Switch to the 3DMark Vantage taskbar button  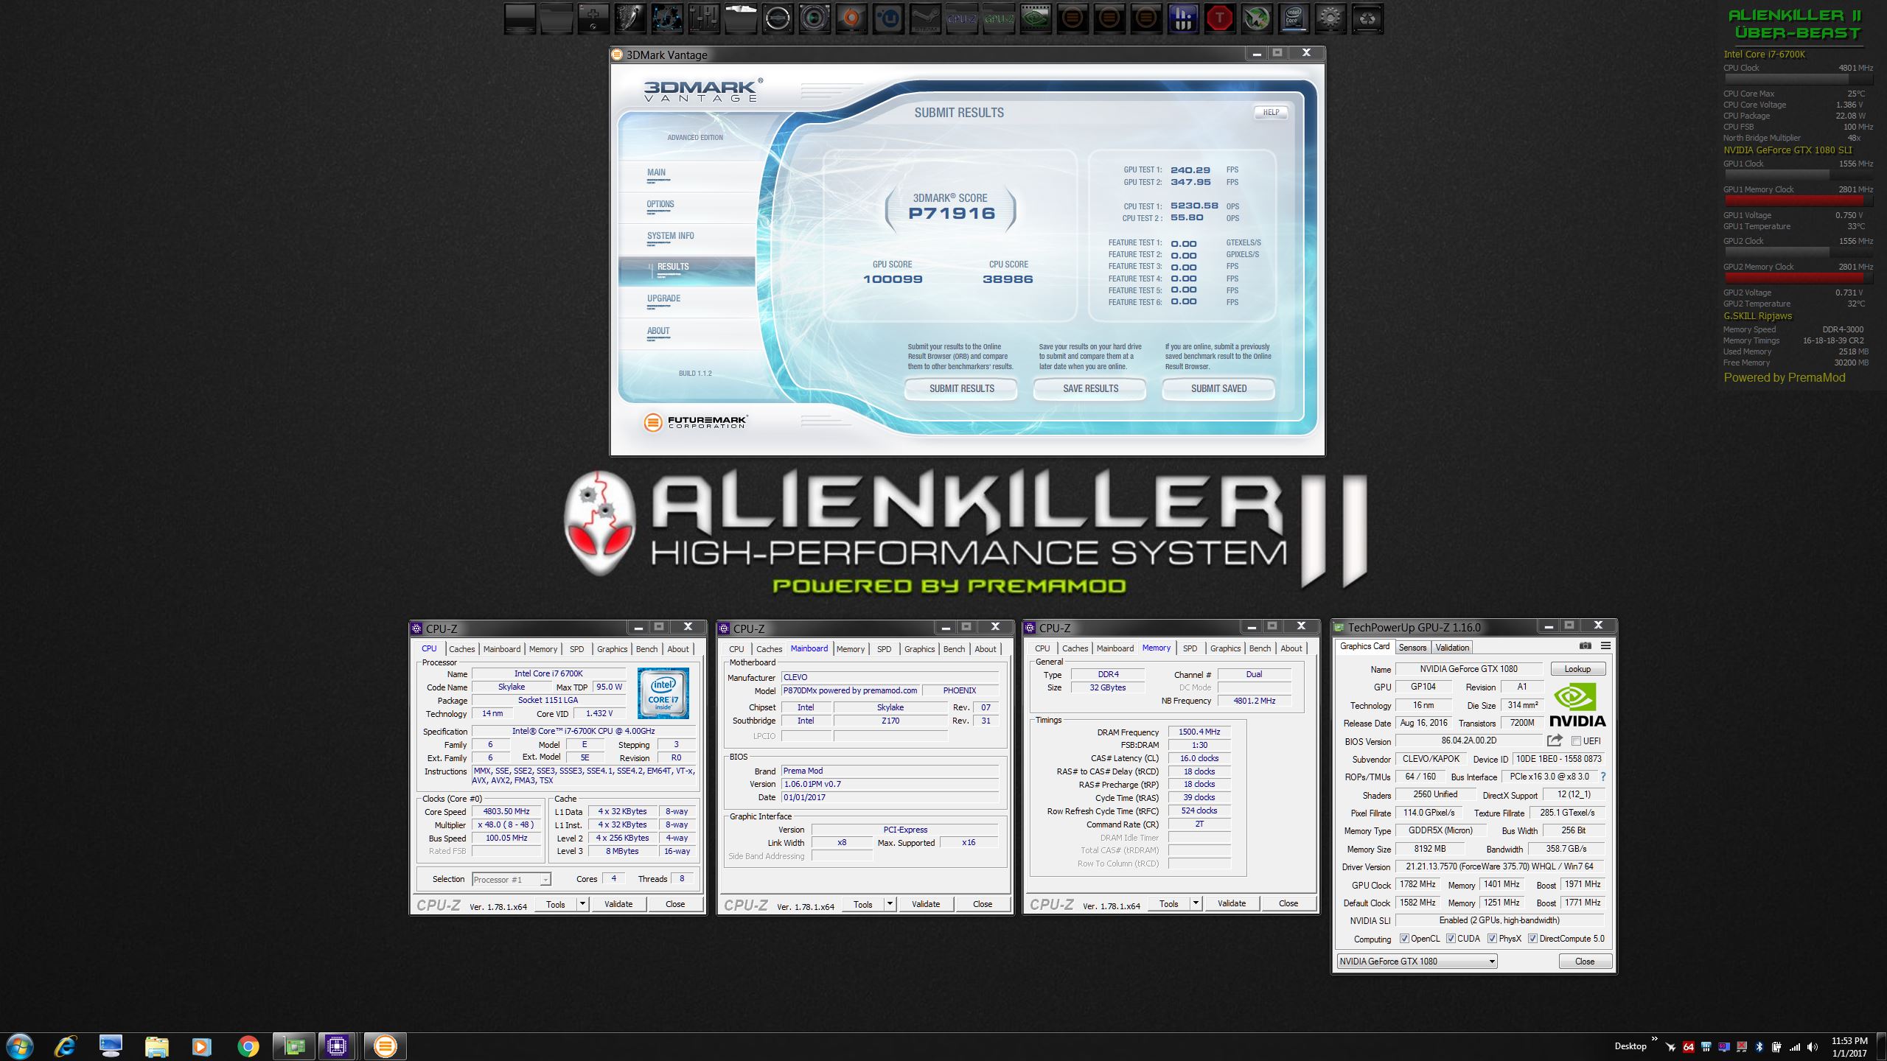click(385, 1046)
